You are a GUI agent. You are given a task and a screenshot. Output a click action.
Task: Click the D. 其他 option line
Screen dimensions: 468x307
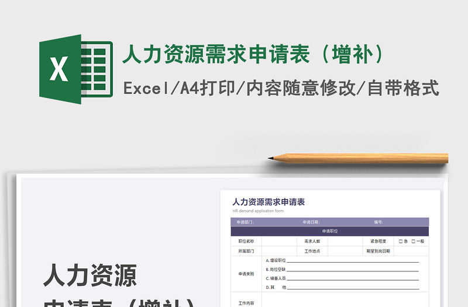(342, 287)
